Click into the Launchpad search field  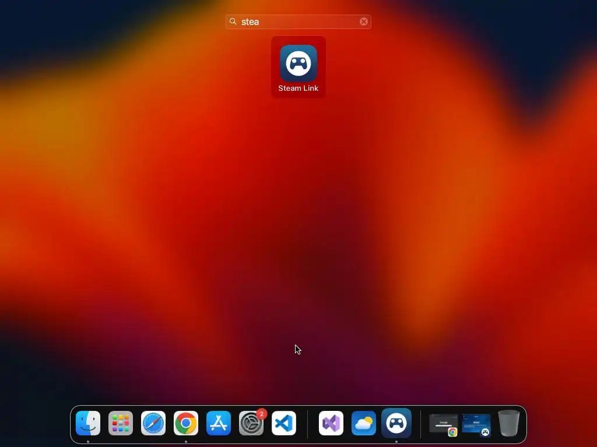click(x=298, y=22)
